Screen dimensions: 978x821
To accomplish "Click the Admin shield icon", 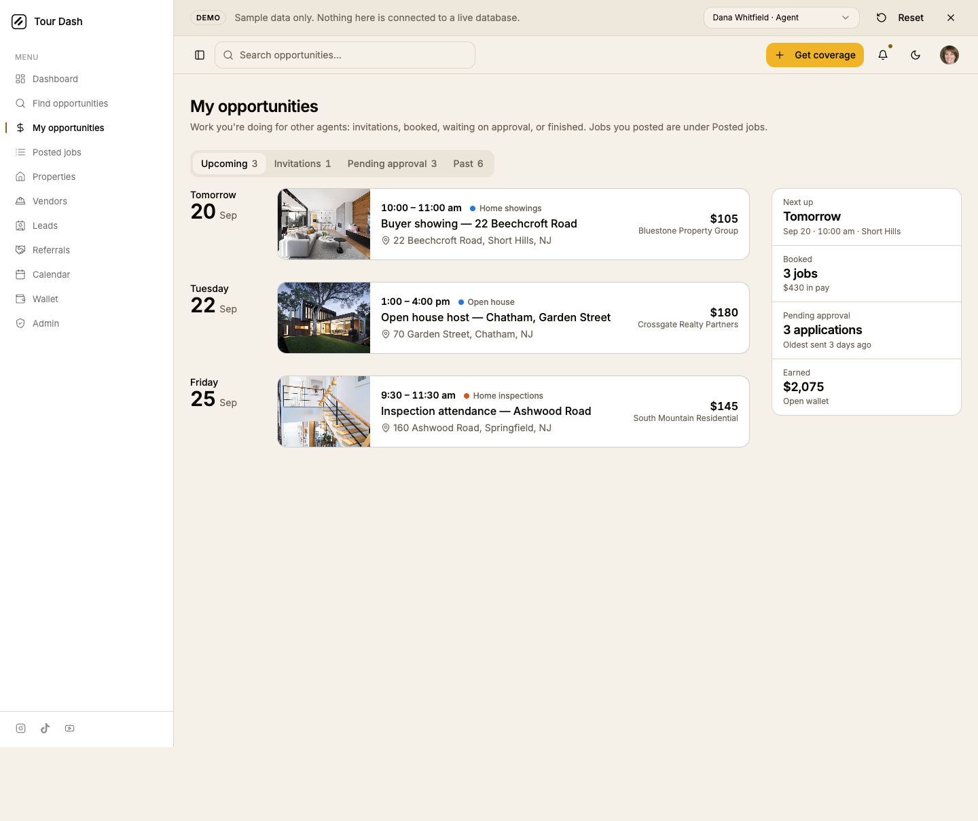I will click(20, 323).
